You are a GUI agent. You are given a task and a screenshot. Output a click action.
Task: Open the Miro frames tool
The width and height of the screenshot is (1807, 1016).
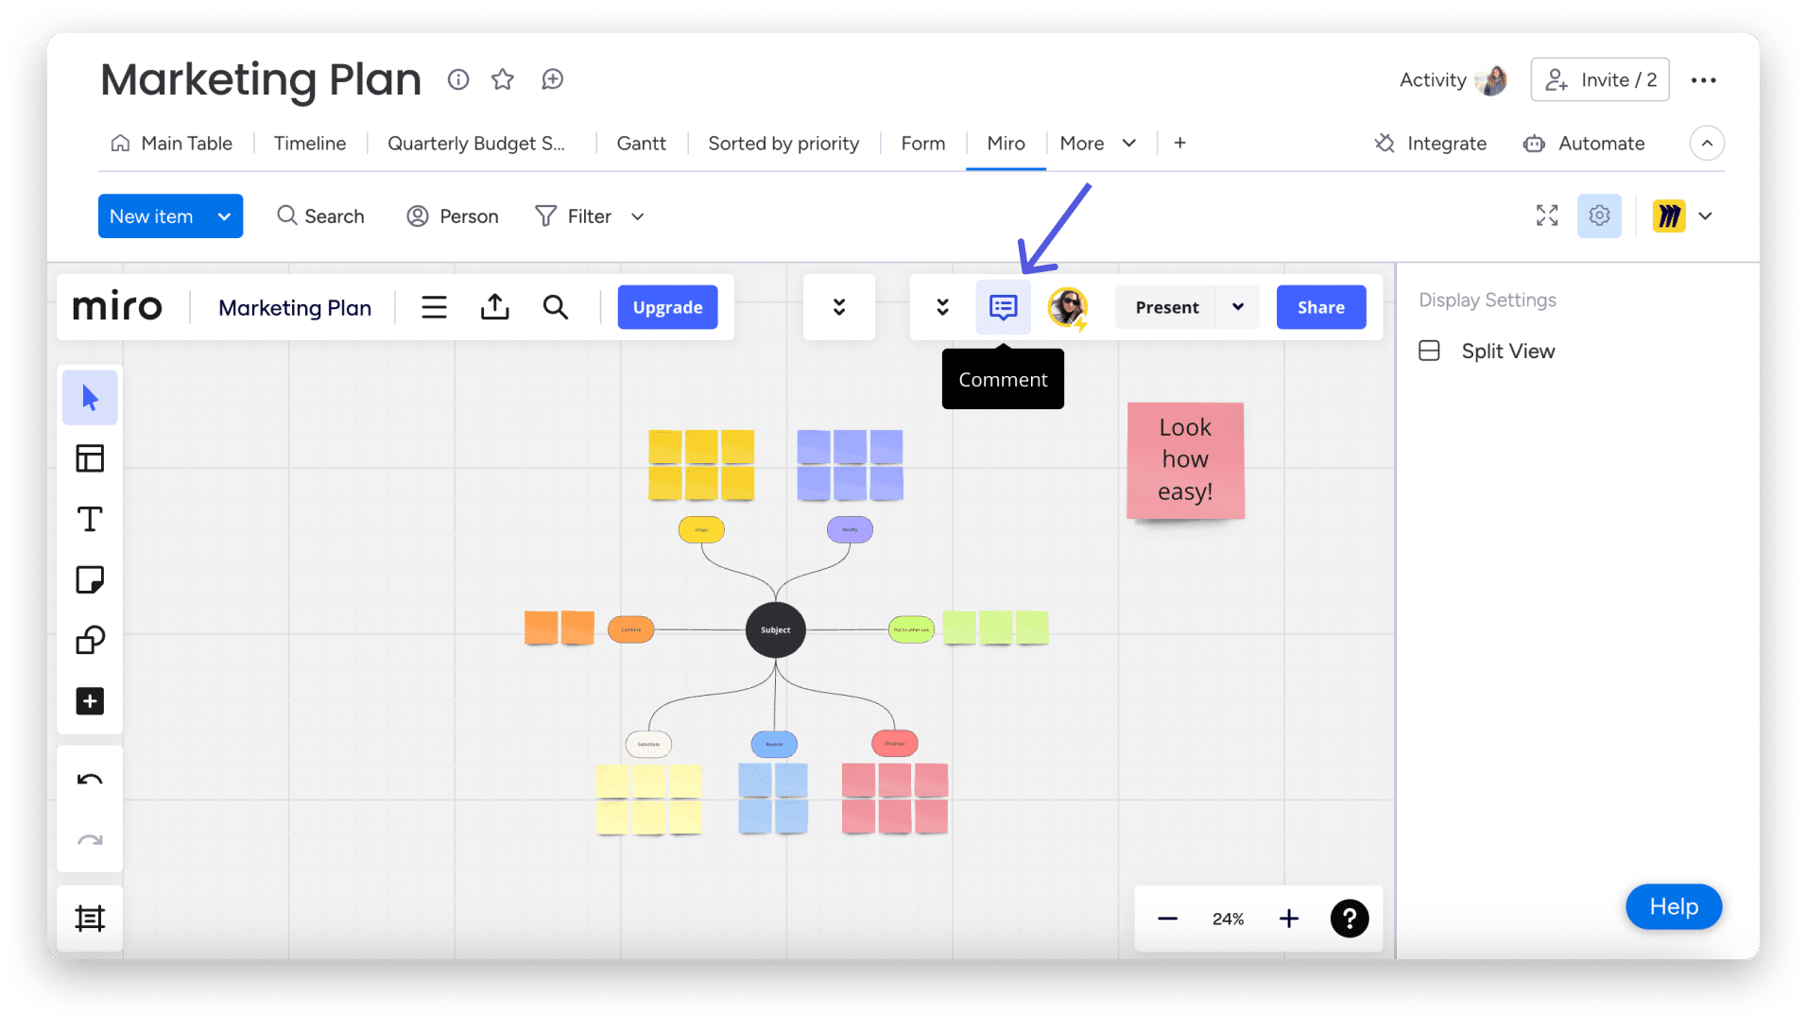coord(90,919)
